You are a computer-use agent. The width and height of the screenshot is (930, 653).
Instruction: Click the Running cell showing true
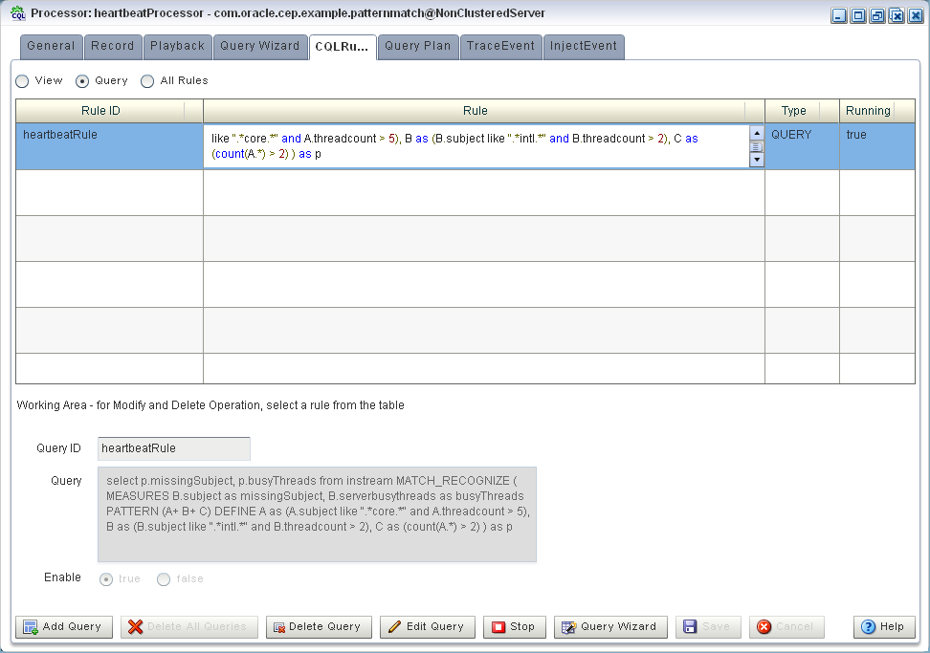coord(877,146)
